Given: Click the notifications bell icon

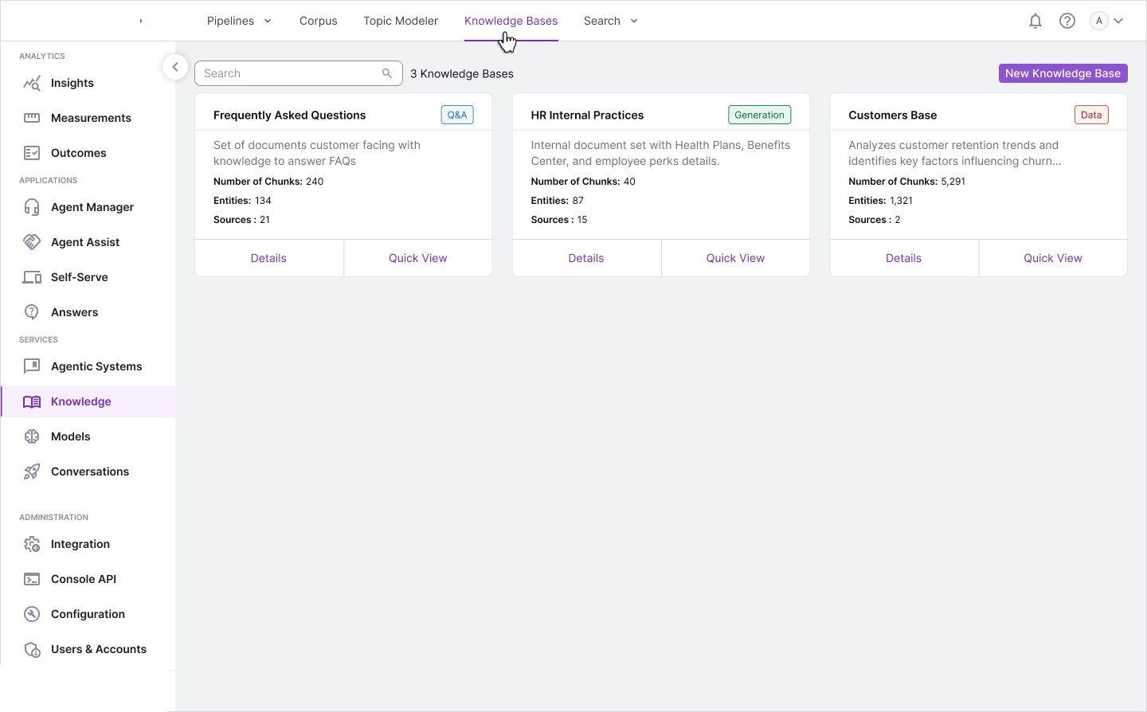Looking at the screenshot, I should [x=1035, y=22].
